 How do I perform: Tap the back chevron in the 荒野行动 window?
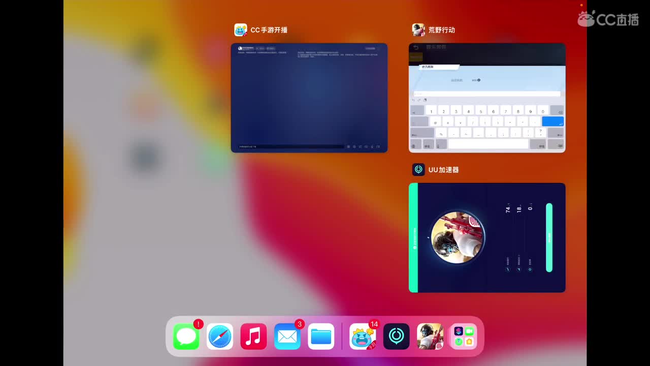(x=416, y=47)
